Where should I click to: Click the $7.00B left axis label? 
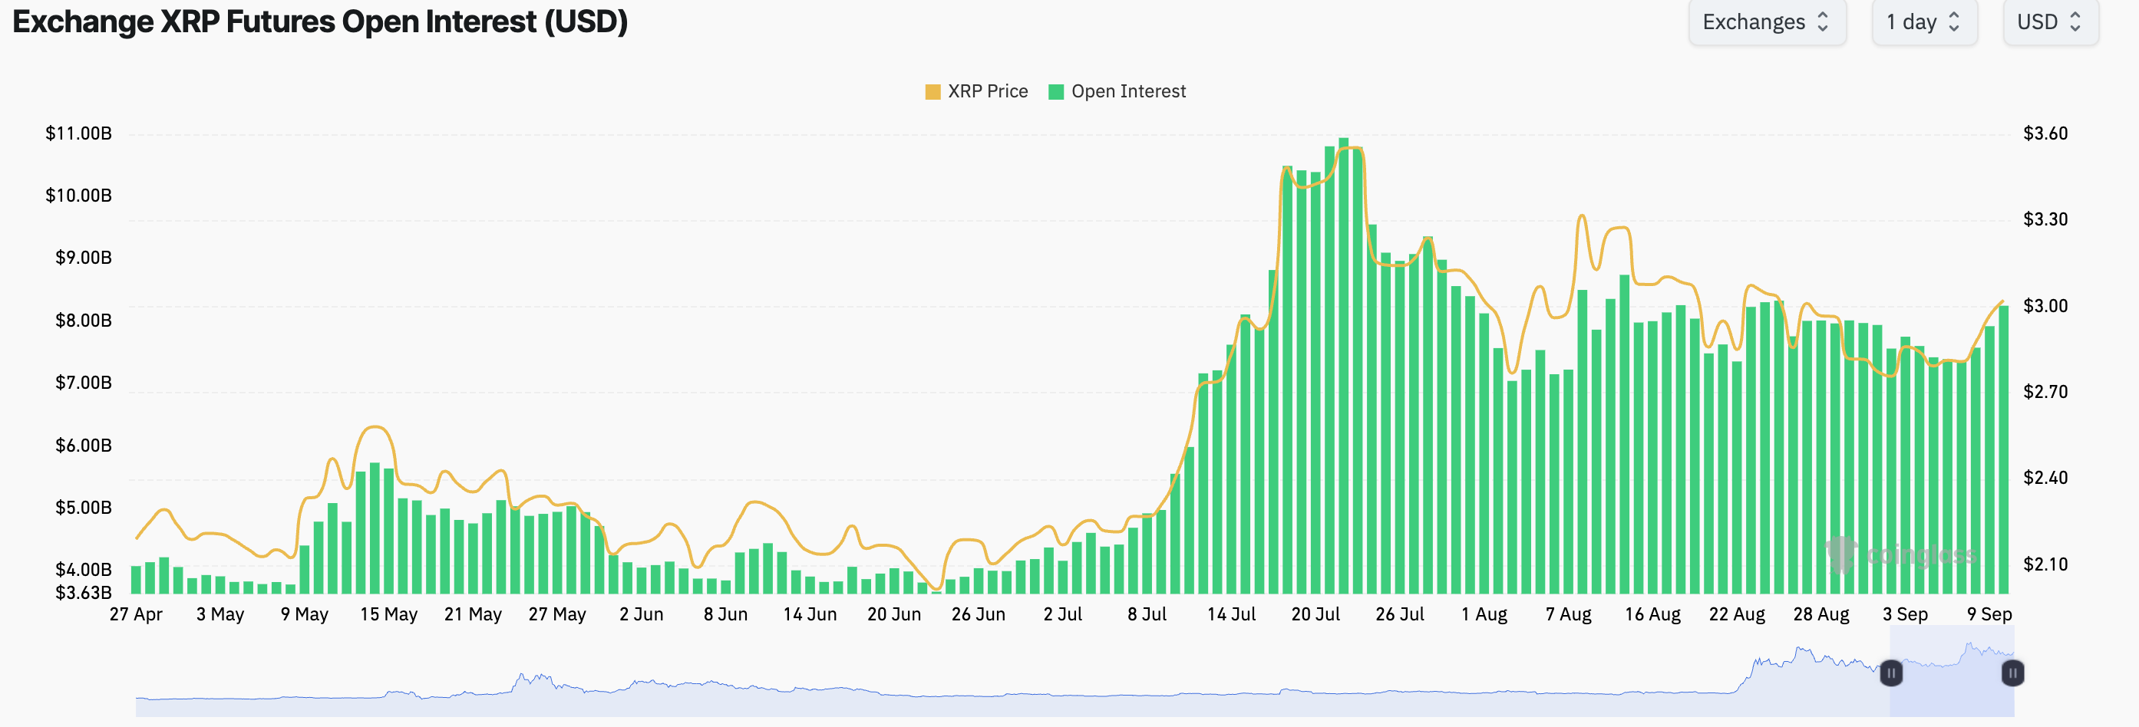tap(83, 383)
